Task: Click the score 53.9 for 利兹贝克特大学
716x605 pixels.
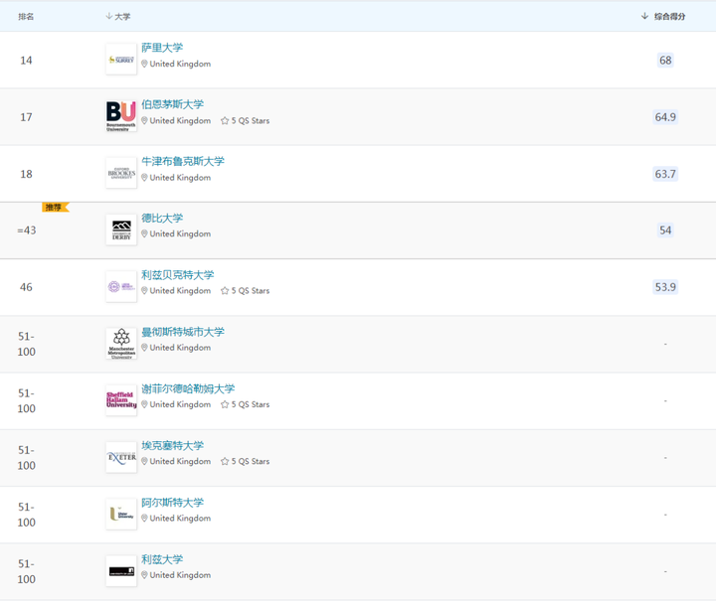Action: pos(665,287)
